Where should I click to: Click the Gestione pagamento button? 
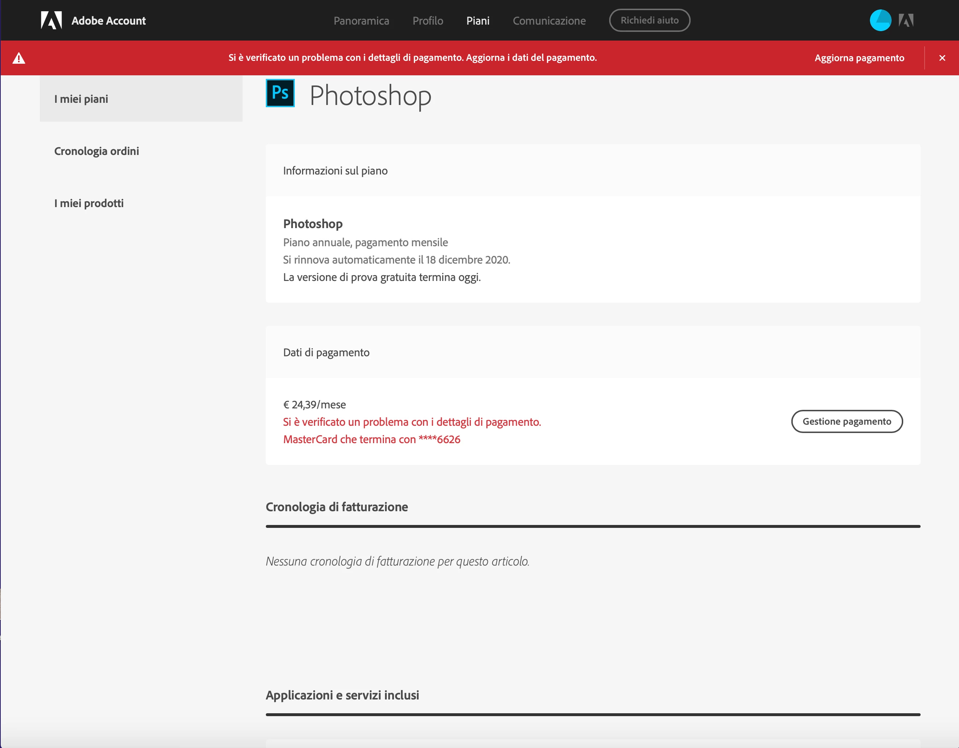pos(847,421)
